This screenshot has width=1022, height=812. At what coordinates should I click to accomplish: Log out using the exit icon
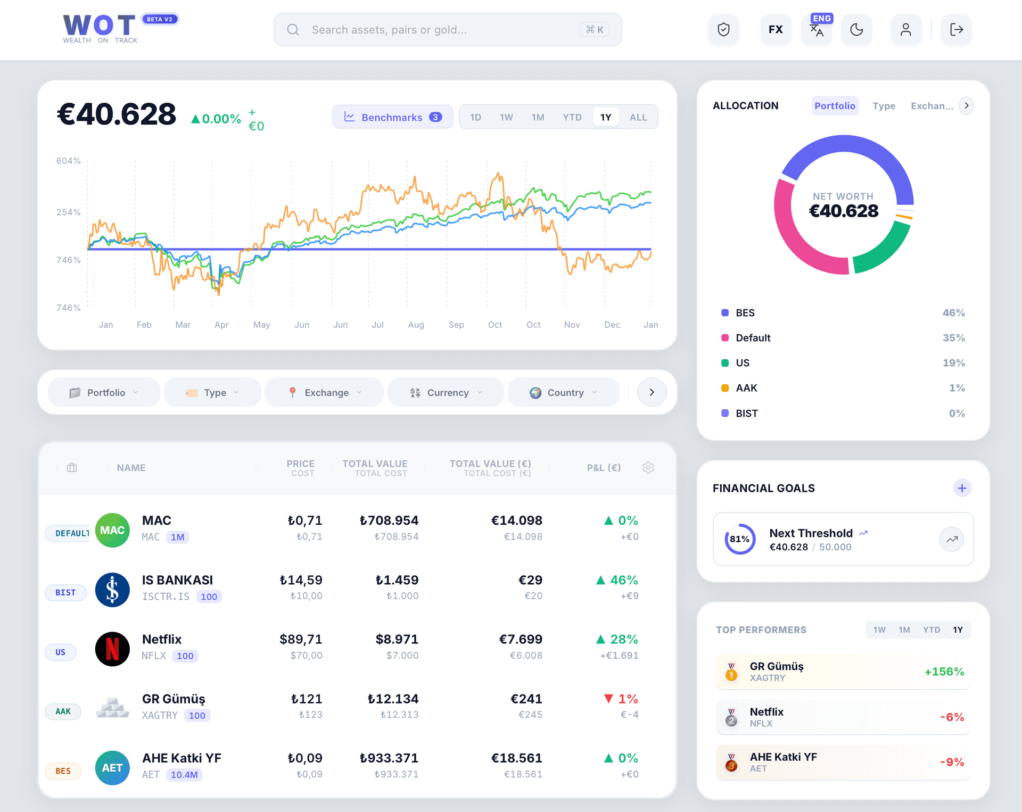click(956, 29)
